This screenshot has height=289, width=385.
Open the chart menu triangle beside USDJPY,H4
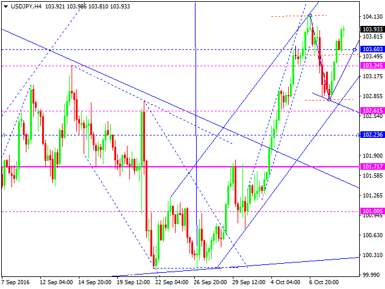(5, 7)
